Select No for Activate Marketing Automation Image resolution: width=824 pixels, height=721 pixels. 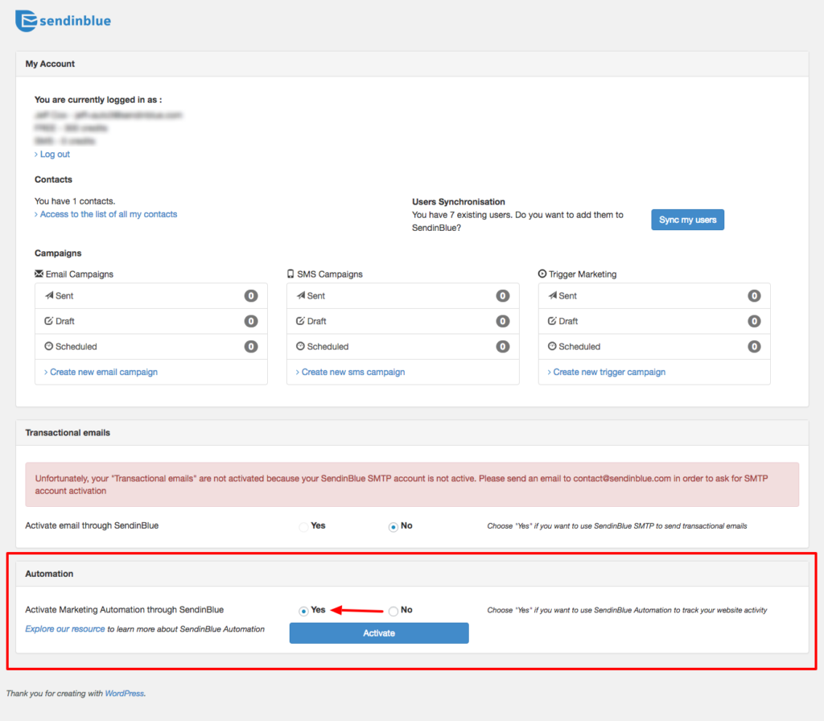click(x=393, y=611)
